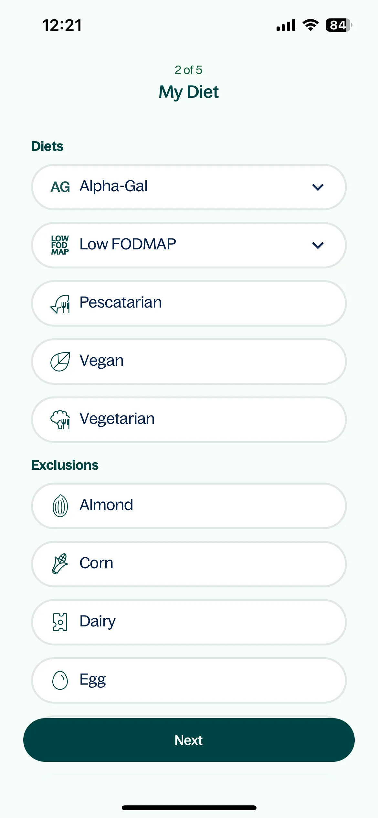Select the Corn exclusion
Image resolution: width=378 pixels, height=818 pixels.
point(189,564)
